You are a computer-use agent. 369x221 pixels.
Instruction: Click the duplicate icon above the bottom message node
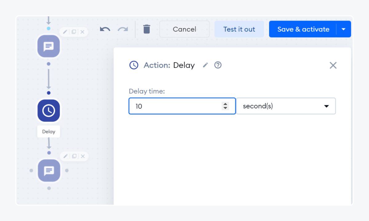click(74, 156)
